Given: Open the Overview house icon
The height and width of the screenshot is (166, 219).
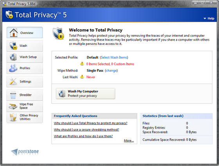Looking at the screenshot, I should pyautogui.click(x=14, y=33).
